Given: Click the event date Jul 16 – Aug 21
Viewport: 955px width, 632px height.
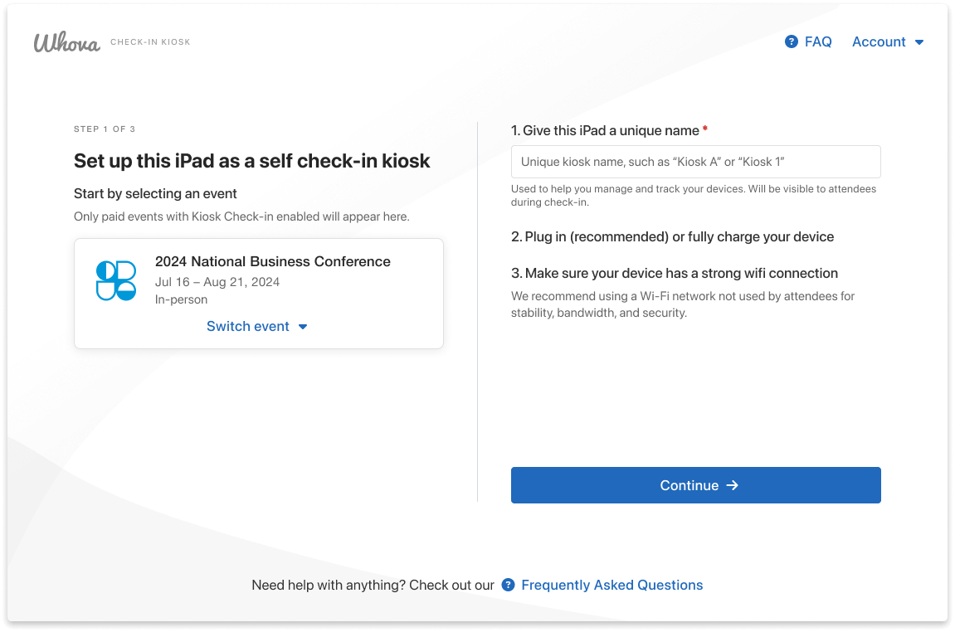Looking at the screenshot, I should 217,281.
